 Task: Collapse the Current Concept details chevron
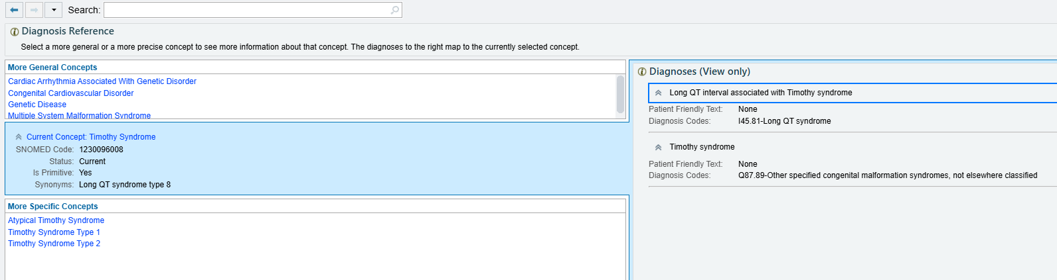19,137
